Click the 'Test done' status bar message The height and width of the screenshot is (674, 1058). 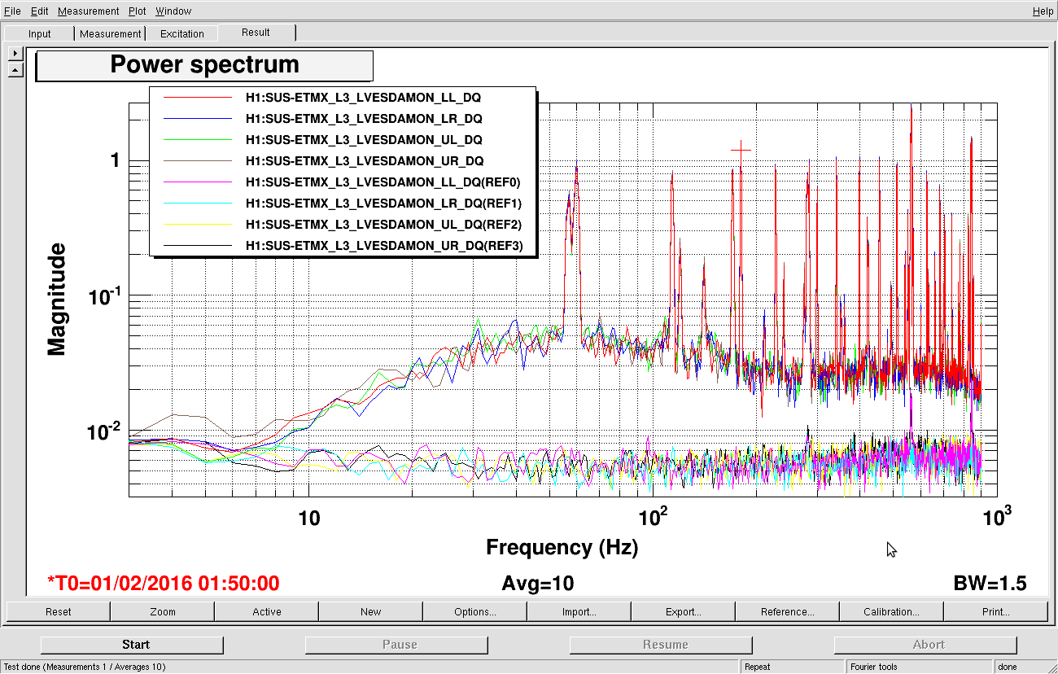tap(85, 667)
